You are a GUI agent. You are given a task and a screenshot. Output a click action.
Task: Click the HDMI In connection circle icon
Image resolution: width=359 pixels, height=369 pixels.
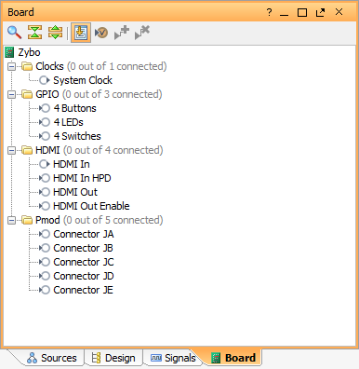click(x=45, y=164)
